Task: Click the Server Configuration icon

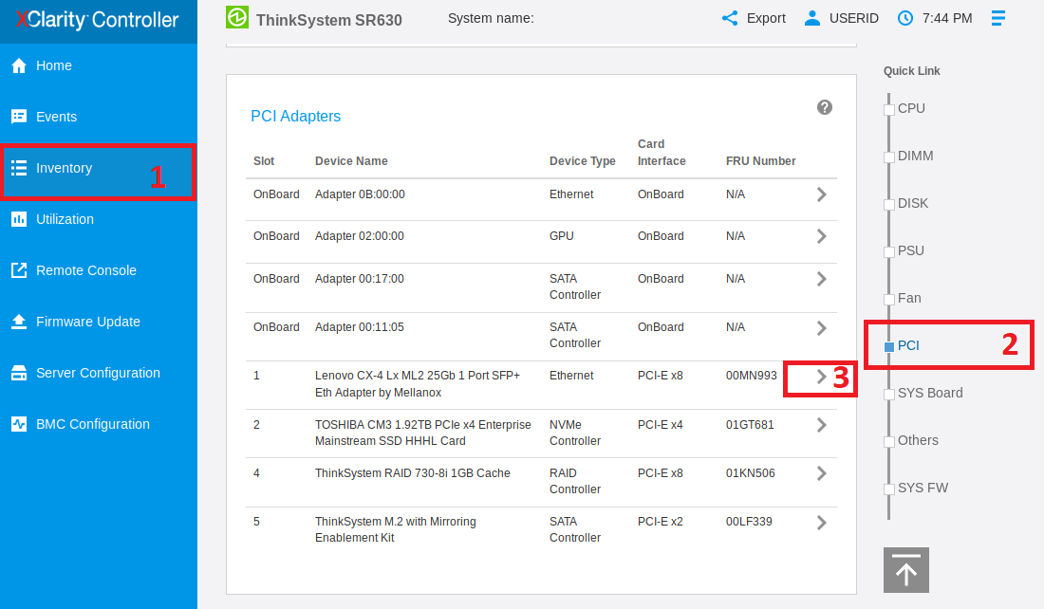Action: coord(19,373)
